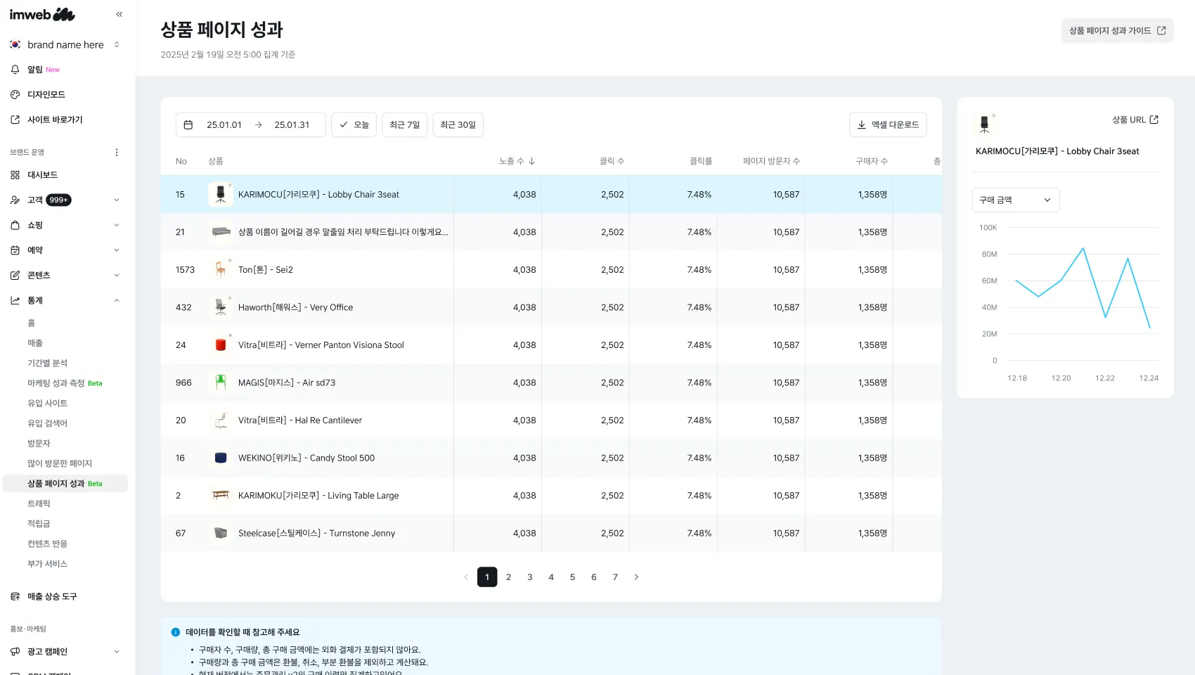Select the Haworth Very Office row name
Image resolution: width=1195 pixels, height=675 pixels.
coord(295,307)
